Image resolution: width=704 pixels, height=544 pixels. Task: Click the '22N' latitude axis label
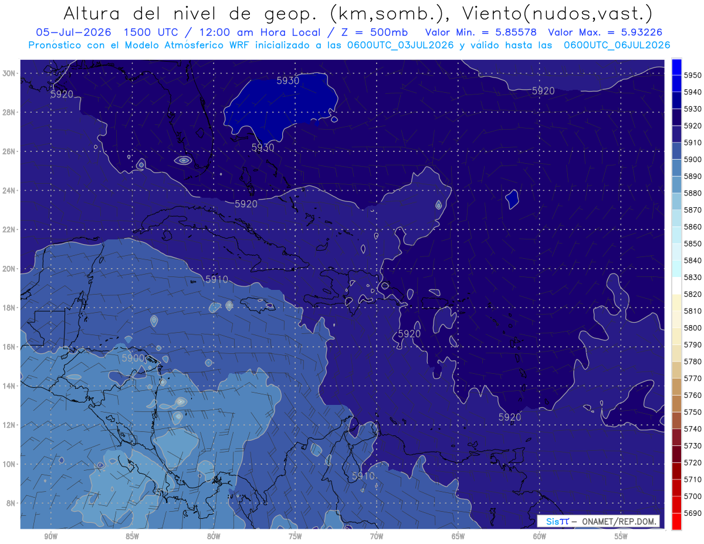pos(9,229)
